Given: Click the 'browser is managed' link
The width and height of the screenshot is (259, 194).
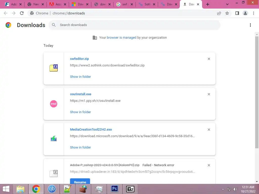Looking at the screenshot, I should [122, 38].
